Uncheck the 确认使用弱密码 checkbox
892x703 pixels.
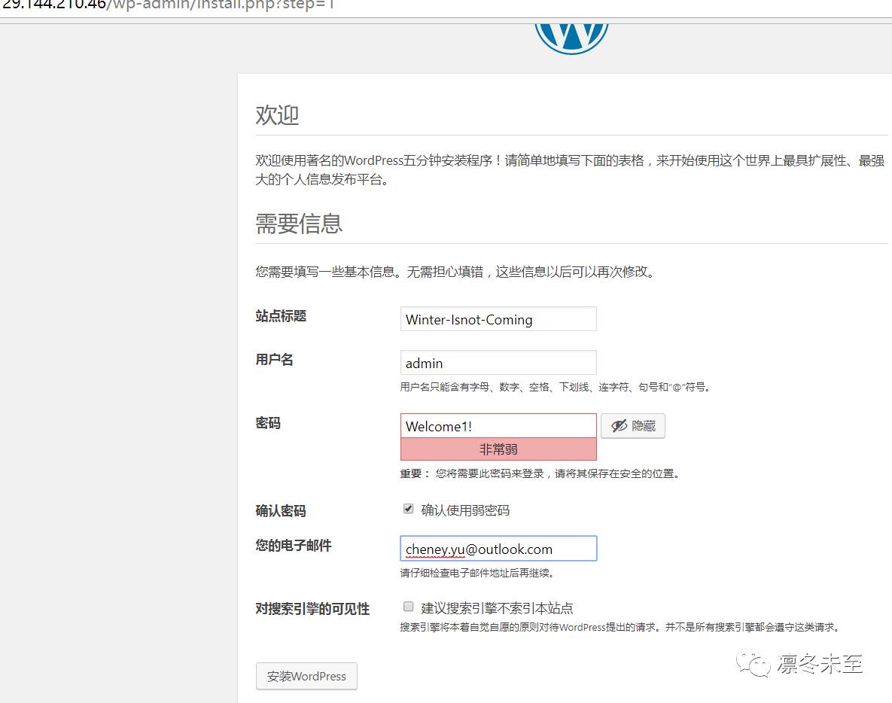pyautogui.click(x=409, y=509)
